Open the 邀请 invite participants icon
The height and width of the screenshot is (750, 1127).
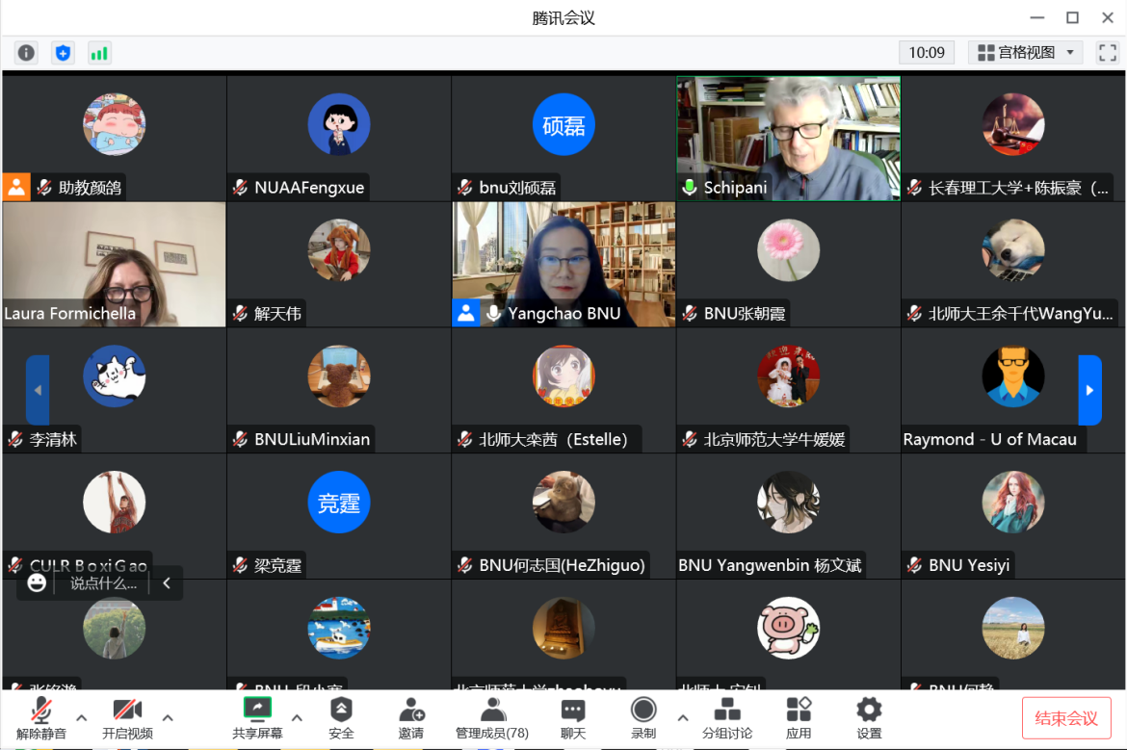pyautogui.click(x=411, y=718)
